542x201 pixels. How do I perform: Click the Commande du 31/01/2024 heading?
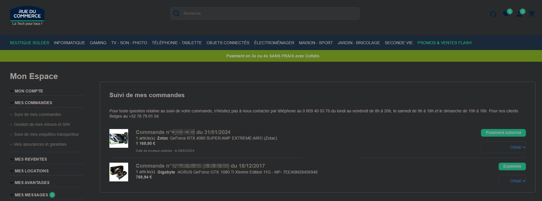pos(183,132)
